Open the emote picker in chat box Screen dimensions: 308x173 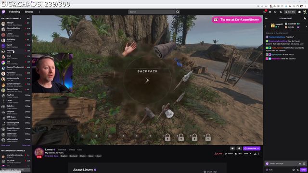(304, 163)
